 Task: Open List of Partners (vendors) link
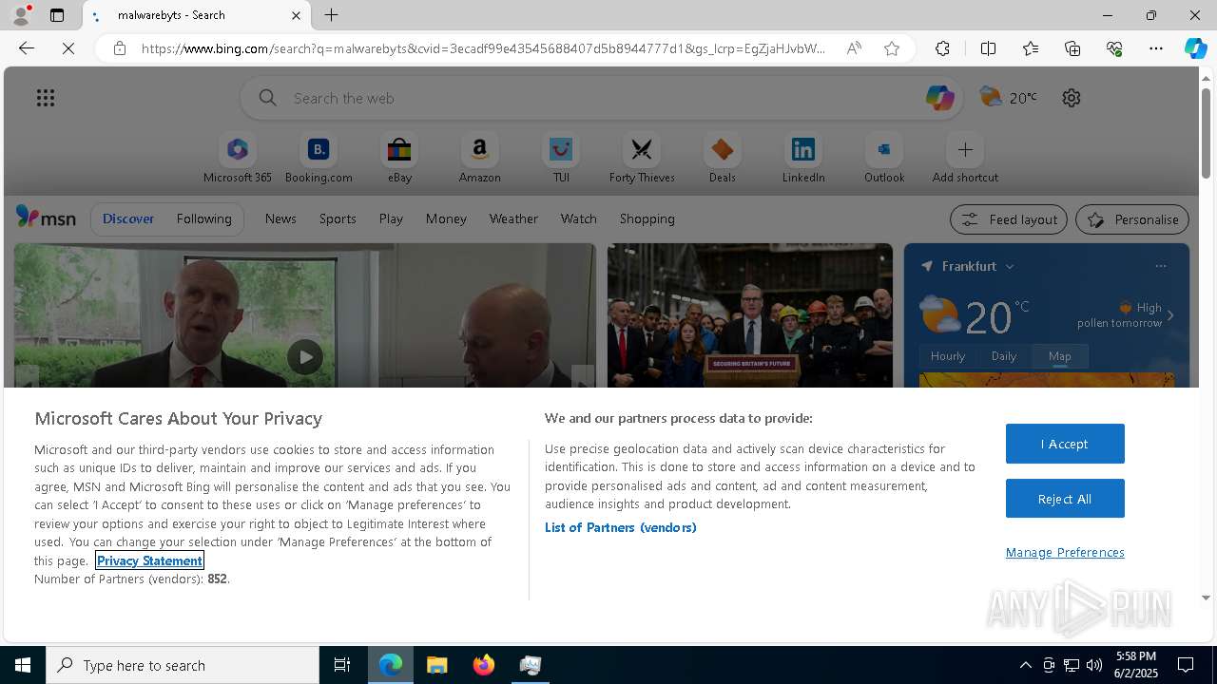tap(621, 527)
